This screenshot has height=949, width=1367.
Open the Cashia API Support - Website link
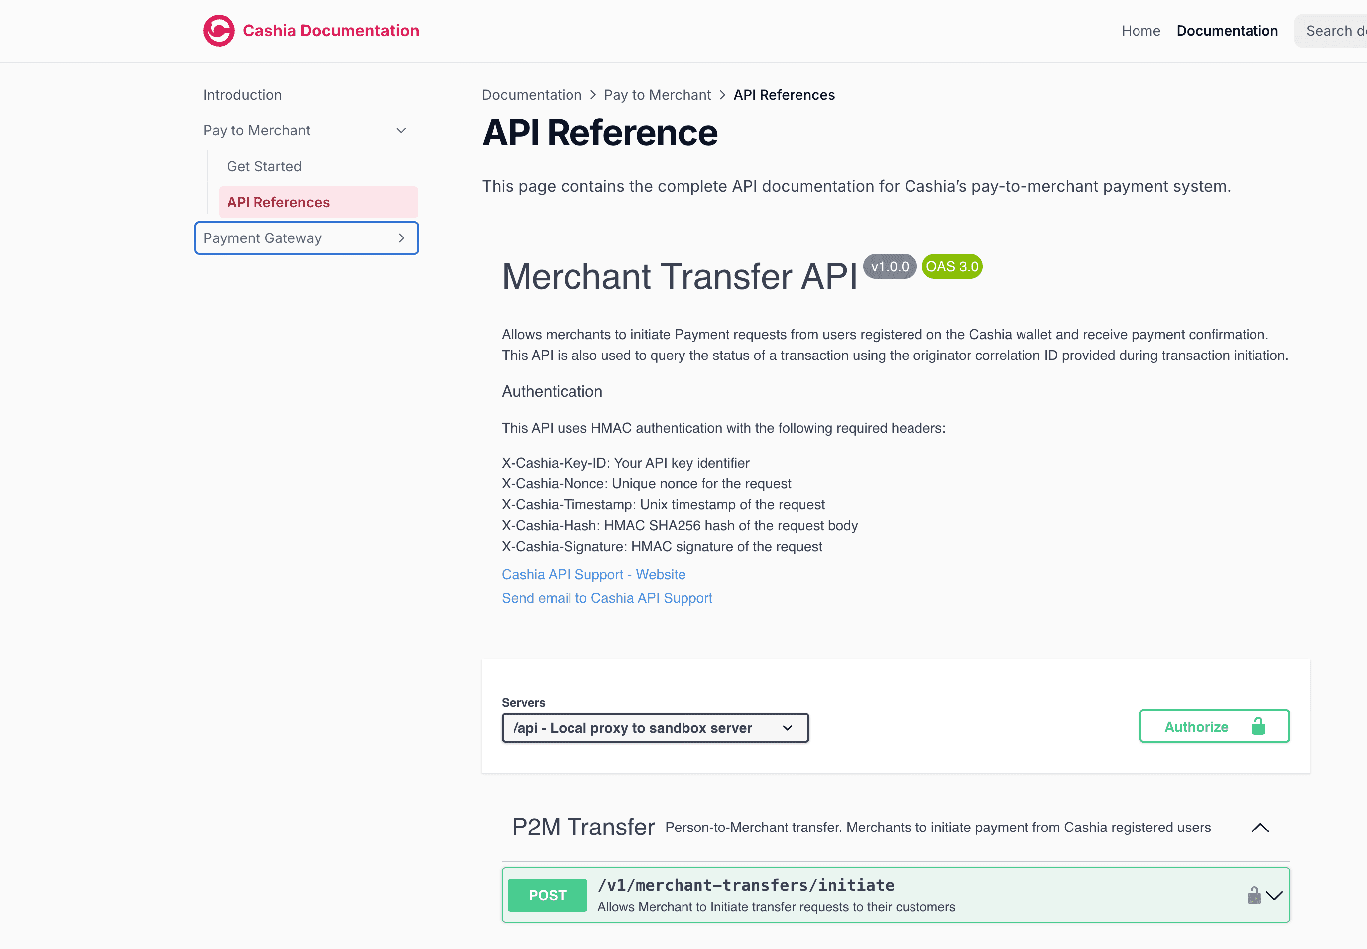click(593, 574)
